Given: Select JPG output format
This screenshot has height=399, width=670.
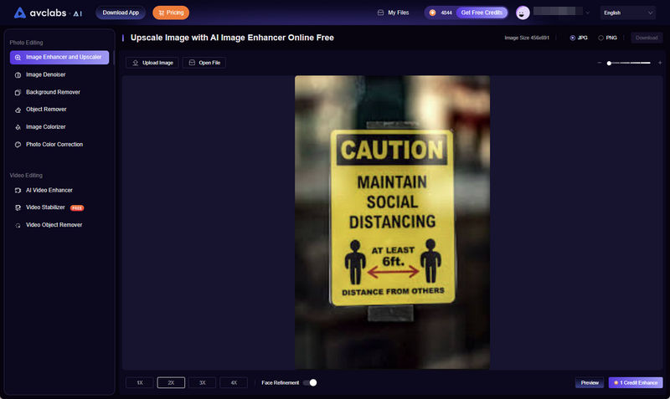Looking at the screenshot, I should coord(573,38).
